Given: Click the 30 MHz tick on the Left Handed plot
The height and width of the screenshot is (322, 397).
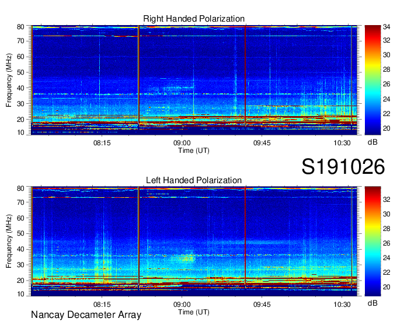Looking at the screenshot, I should pos(20,265).
